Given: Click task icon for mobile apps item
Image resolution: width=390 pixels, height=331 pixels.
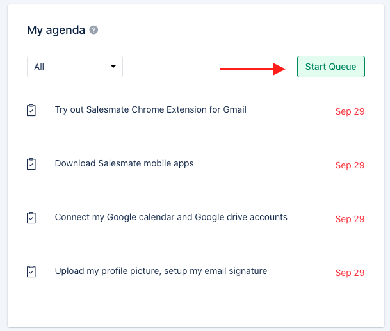Looking at the screenshot, I should pos(31,164).
